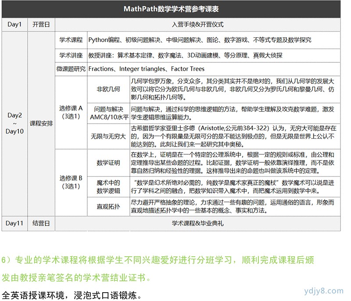This screenshot has height=301, width=351.
Task: Click the 数学是幻术所绝对必需的 description text
Action: [233, 187]
